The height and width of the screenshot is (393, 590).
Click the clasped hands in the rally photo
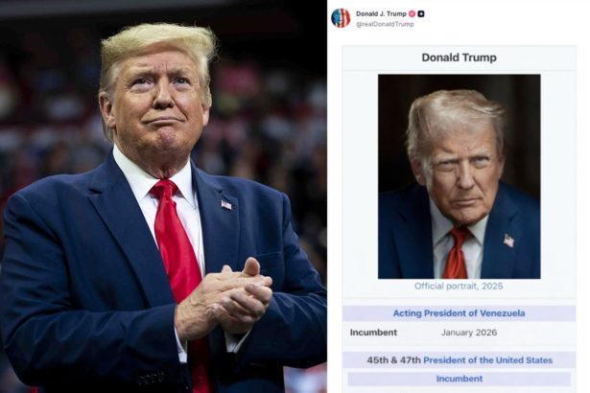coord(224,297)
